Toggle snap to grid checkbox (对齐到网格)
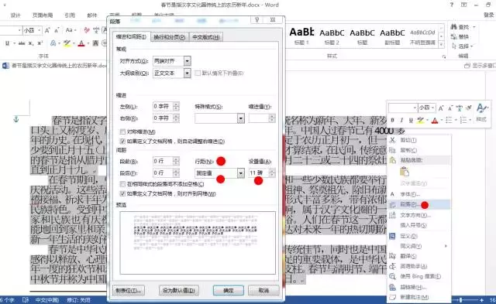The width and height of the screenshot is (496, 304). tap(122, 193)
